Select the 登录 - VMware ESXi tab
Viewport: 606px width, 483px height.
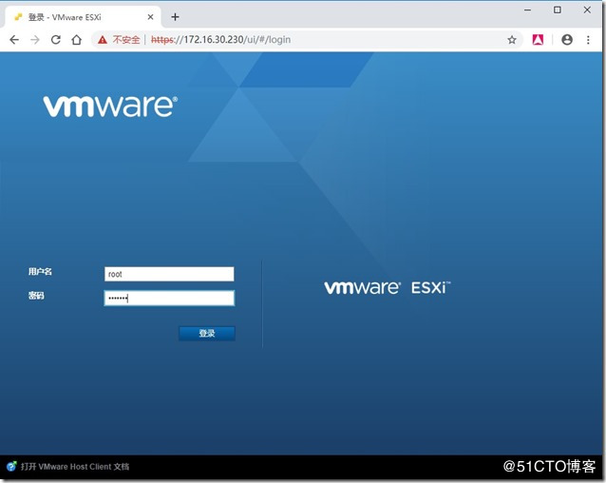coord(83,17)
